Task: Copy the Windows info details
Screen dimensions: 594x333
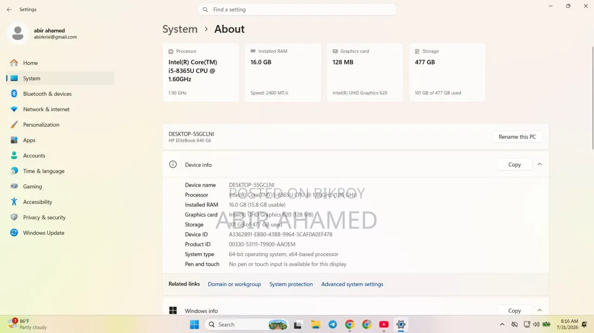Action: point(514,310)
